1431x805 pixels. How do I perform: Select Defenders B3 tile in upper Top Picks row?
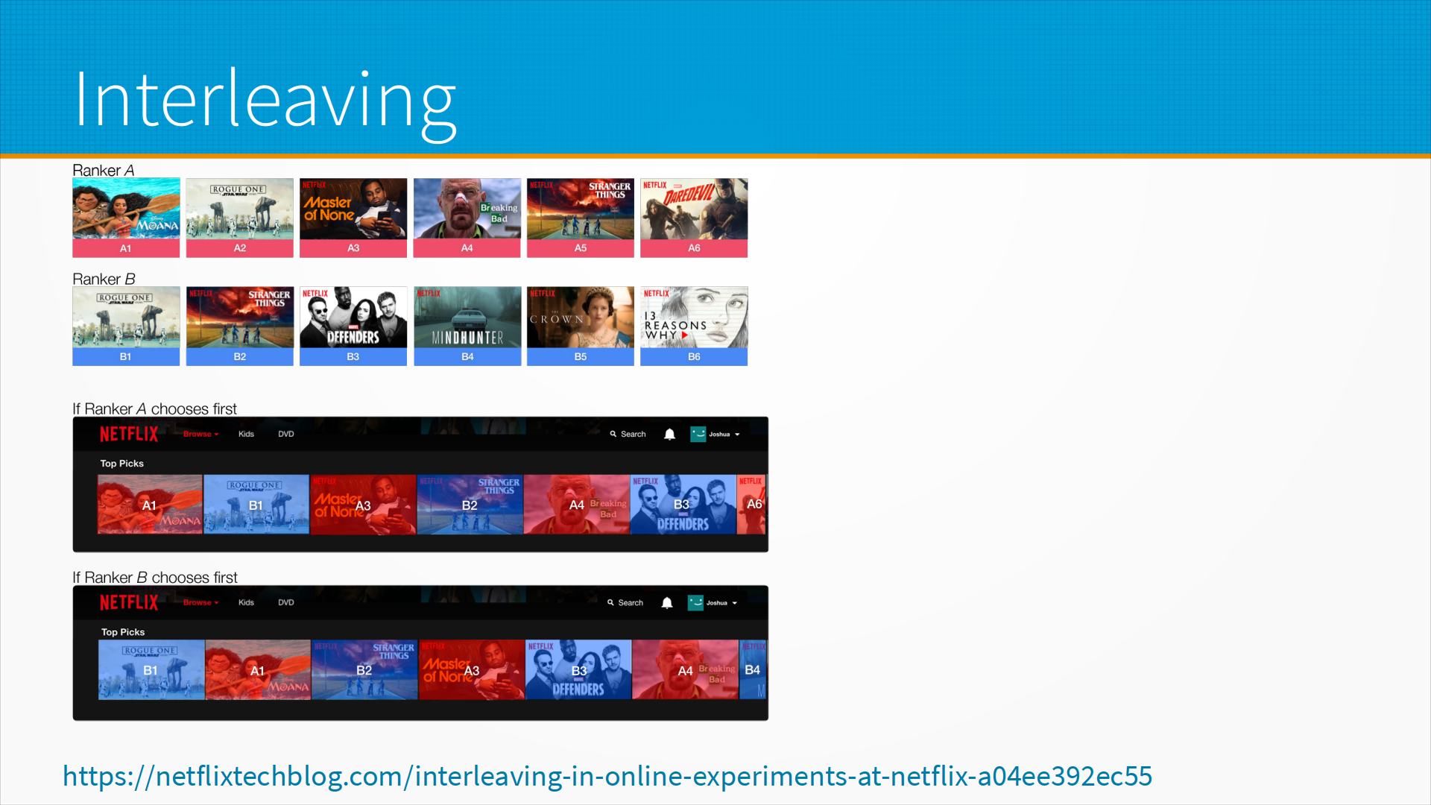pos(683,505)
